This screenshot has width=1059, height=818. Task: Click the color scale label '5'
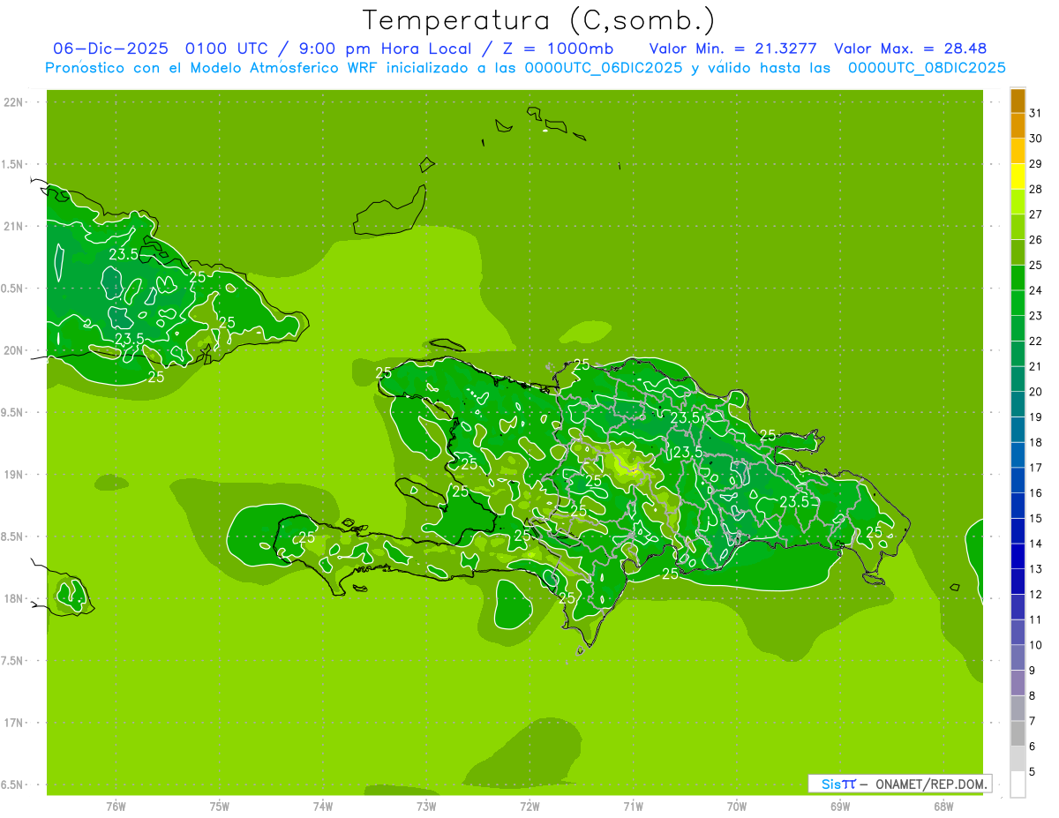pos(1032,772)
